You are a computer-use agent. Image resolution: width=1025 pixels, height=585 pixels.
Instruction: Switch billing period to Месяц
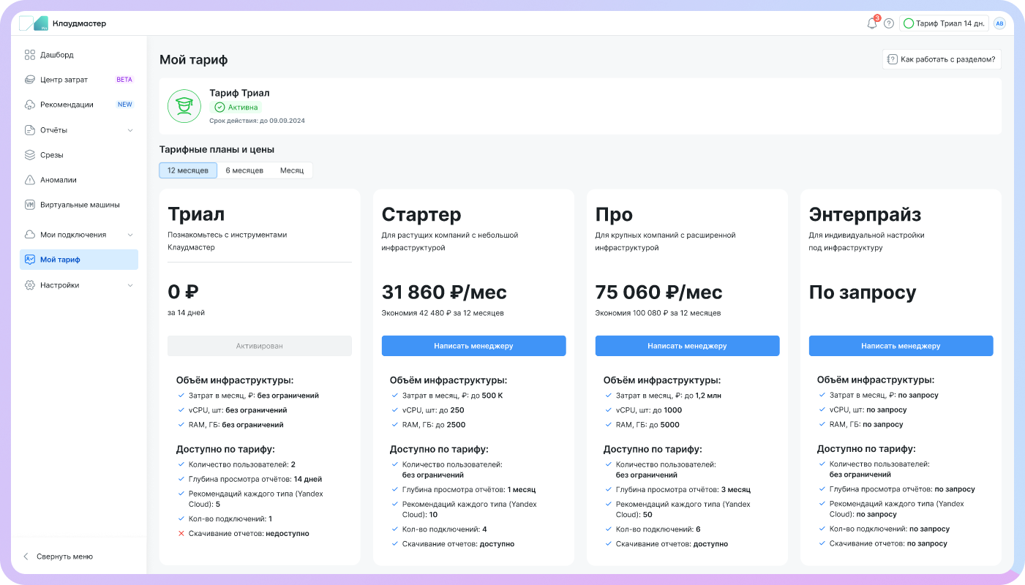(292, 170)
